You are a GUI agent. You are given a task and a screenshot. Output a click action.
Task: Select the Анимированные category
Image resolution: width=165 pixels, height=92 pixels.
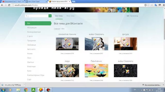point(34,32)
